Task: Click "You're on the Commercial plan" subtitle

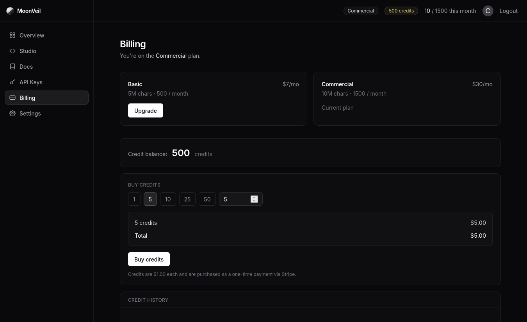Action: pos(160,56)
